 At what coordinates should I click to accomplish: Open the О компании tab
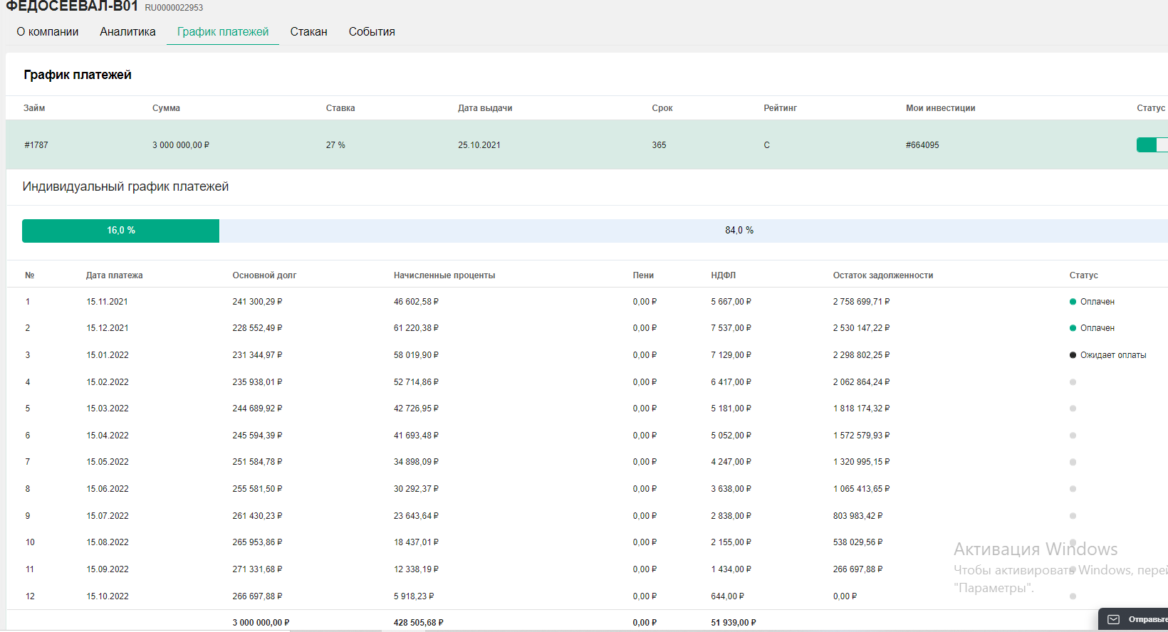[x=48, y=32]
